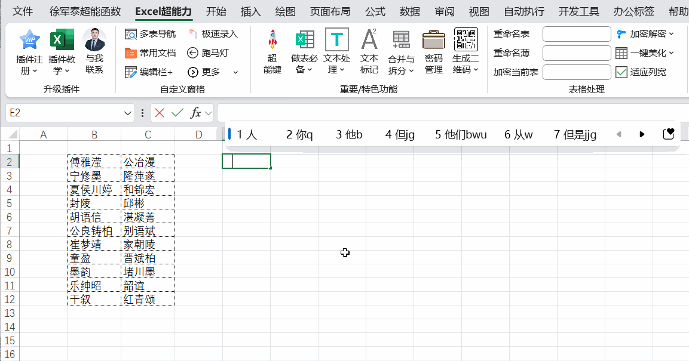The image size is (689, 361).
Task: Choose IME candidate 2 你q
Action: [x=299, y=134]
